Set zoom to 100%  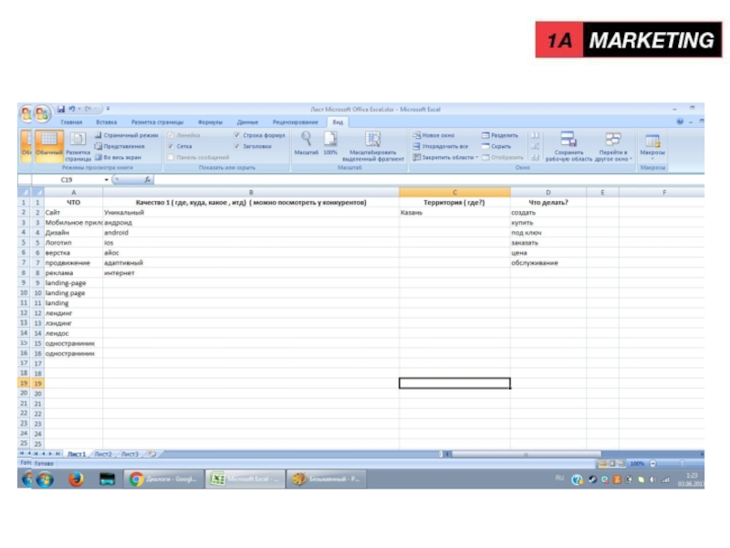330,143
